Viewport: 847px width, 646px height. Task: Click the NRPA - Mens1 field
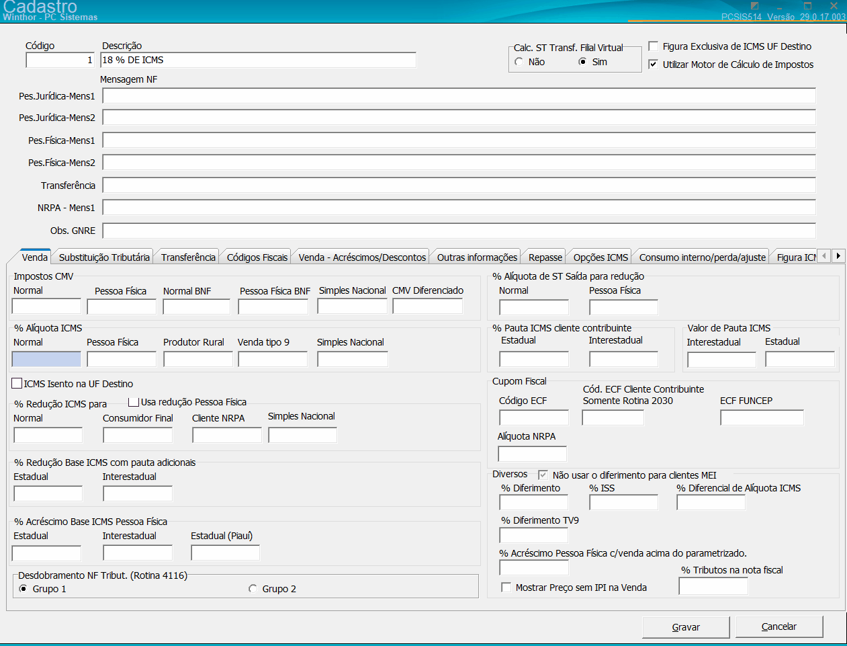[x=459, y=208]
